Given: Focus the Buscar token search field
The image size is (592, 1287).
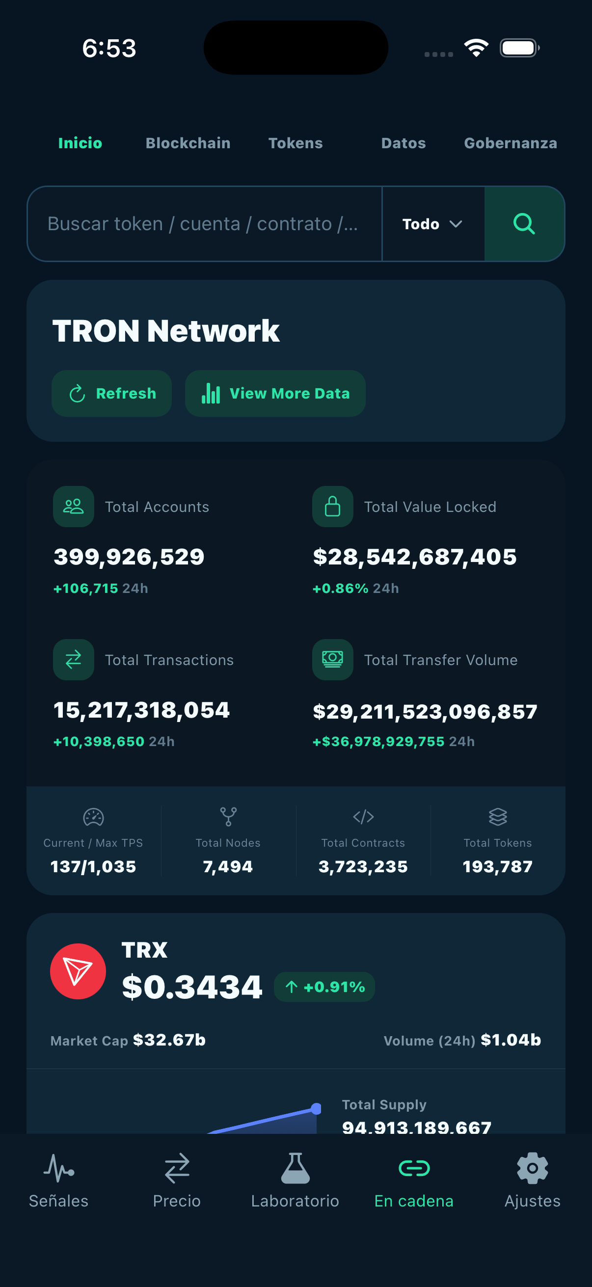Looking at the screenshot, I should (204, 224).
